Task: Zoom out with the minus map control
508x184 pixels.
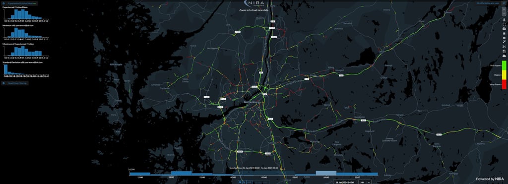Action: [504, 14]
